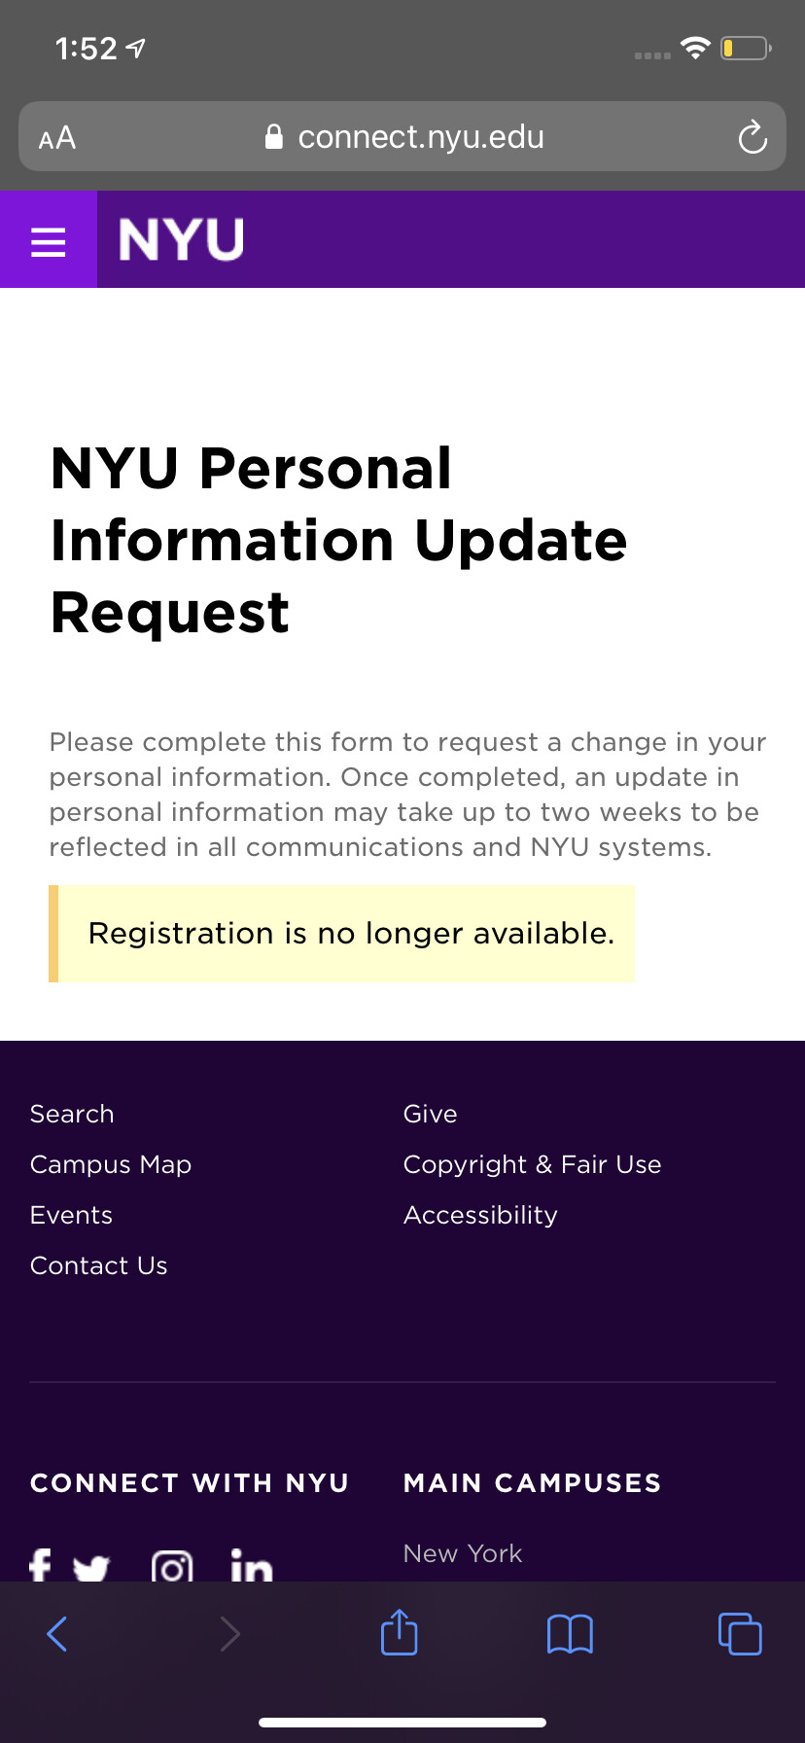
Task: Tap the NYU logo
Action: 181,240
